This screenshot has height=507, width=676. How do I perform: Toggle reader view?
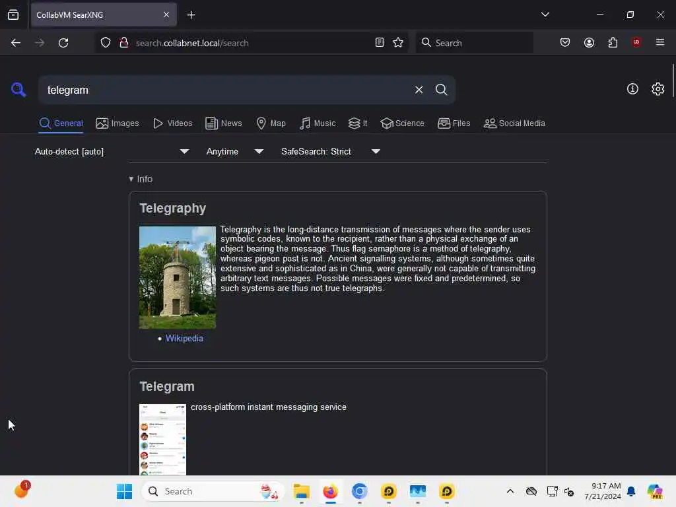tap(380, 43)
